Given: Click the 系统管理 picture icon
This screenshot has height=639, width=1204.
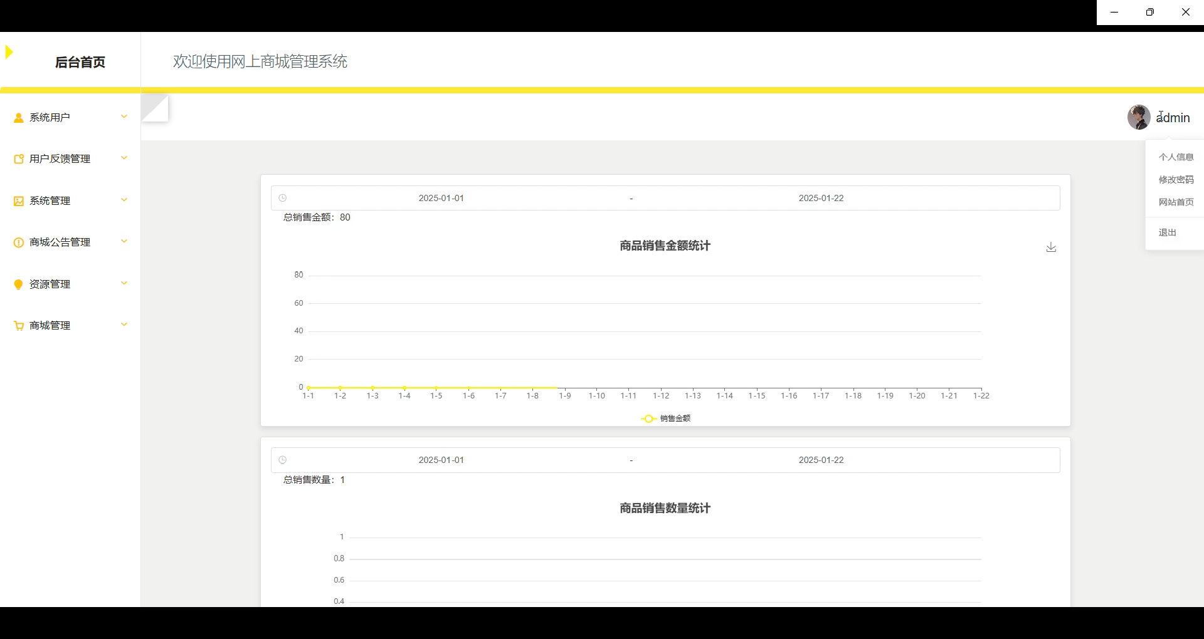Looking at the screenshot, I should click(19, 201).
